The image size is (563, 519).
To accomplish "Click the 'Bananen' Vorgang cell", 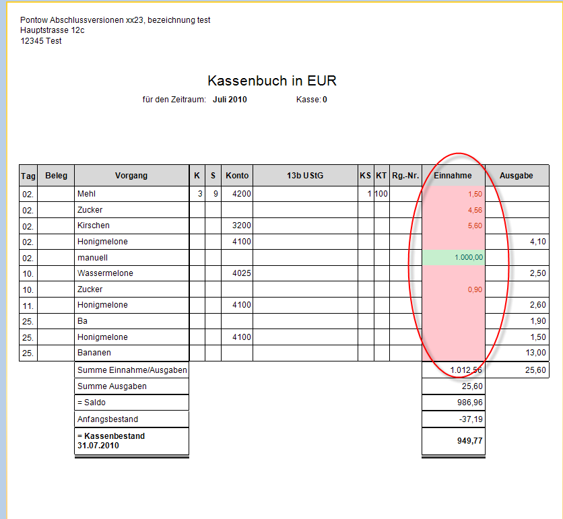I will tap(131, 353).
